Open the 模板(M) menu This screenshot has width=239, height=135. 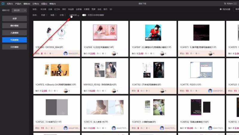[27, 4]
